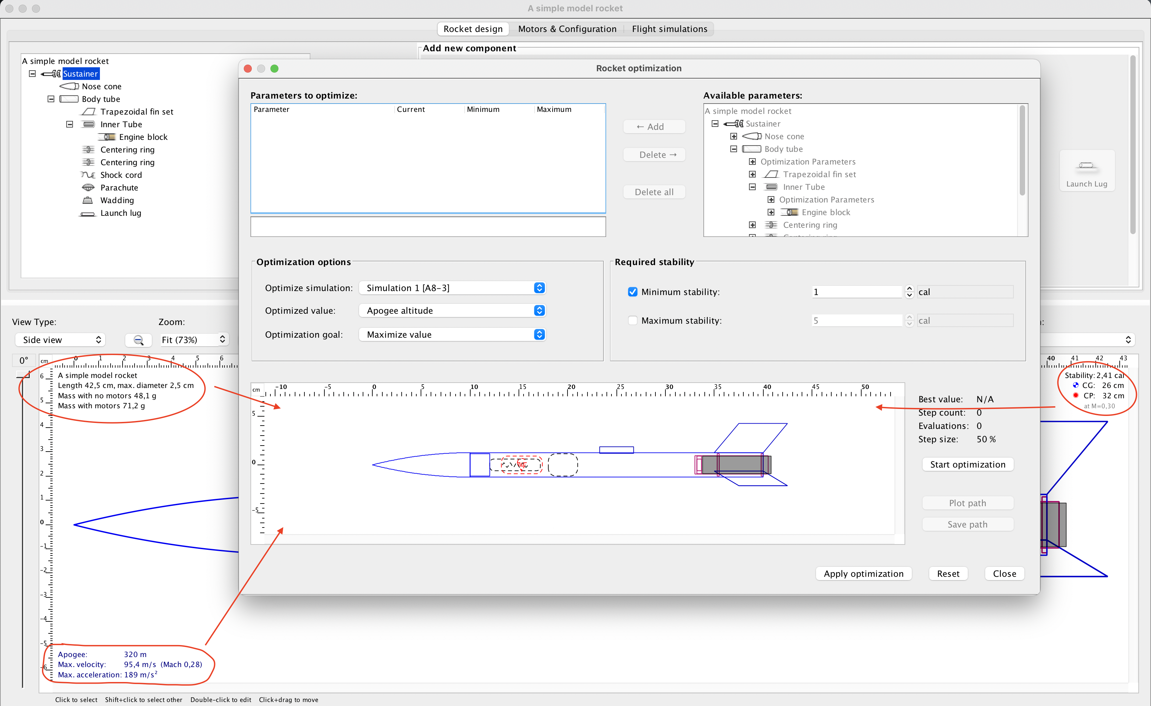1151x706 pixels.
Task: Click the Reset button
Action: [x=948, y=574]
